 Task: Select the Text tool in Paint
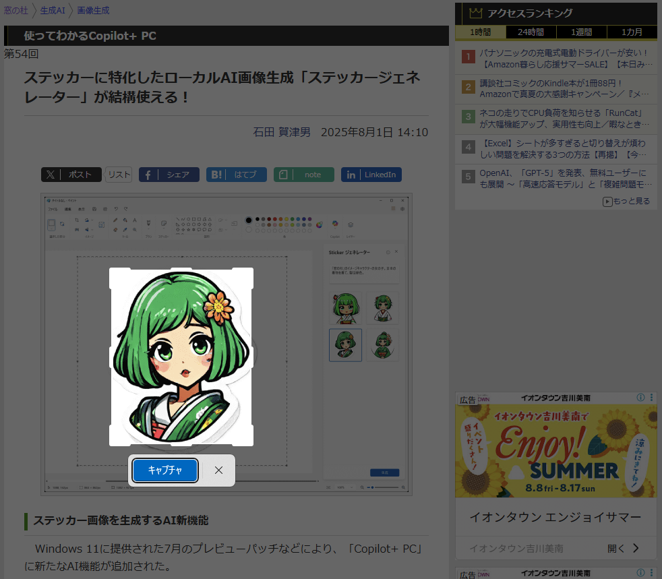(133, 220)
